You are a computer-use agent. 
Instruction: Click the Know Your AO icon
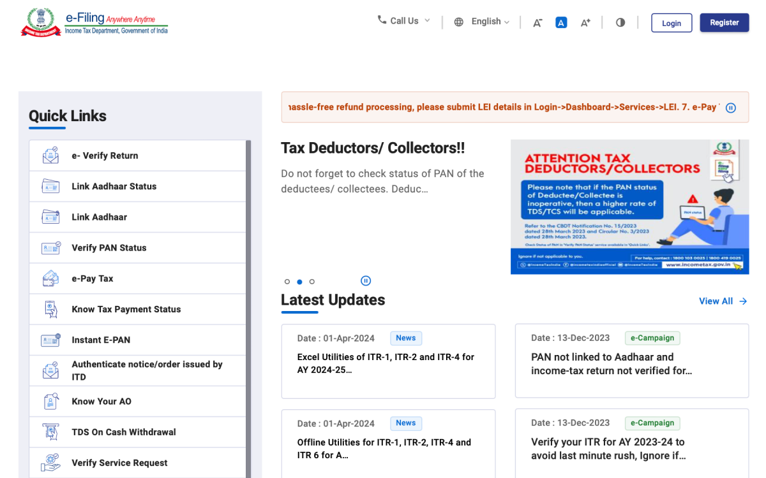50,402
